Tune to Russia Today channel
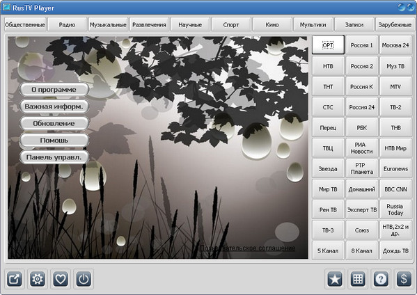This screenshot has height=295, width=417. 395,209
